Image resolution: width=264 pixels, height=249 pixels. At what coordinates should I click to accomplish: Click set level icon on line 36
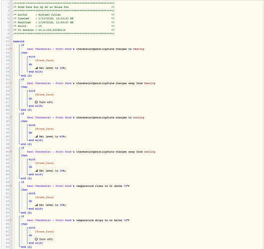(36, 136)
